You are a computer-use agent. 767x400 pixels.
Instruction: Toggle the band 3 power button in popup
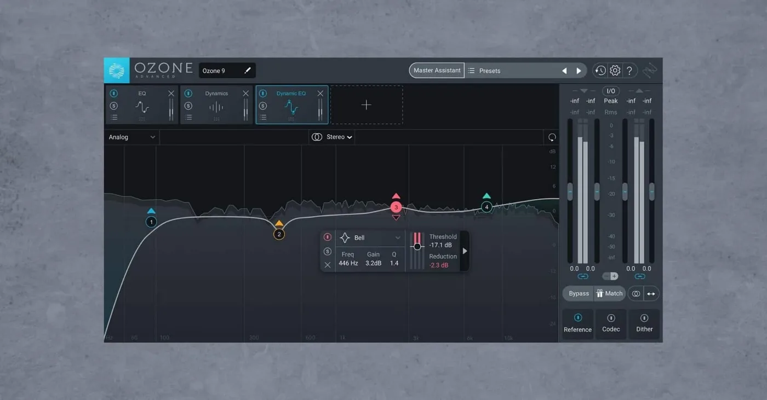click(x=328, y=237)
